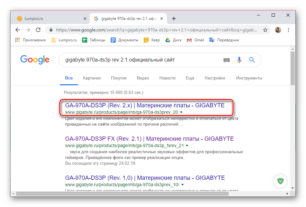Screen dimensions: 306x207
Task: Click the horizontal scrollbar left arrow
Action: point(13,194)
